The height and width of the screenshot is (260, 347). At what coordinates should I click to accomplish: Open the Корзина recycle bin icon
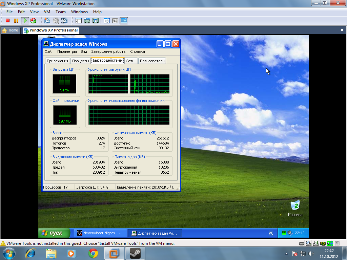point(295,208)
